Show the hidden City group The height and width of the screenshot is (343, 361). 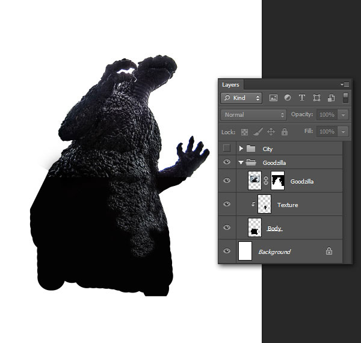click(x=227, y=148)
